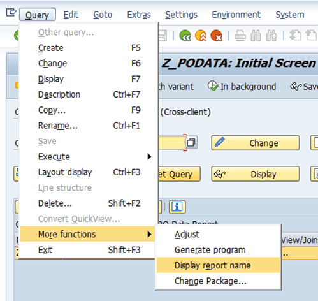Click the red Cancel icon
The width and height of the screenshot is (318, 301).
[x=216, y=35]
